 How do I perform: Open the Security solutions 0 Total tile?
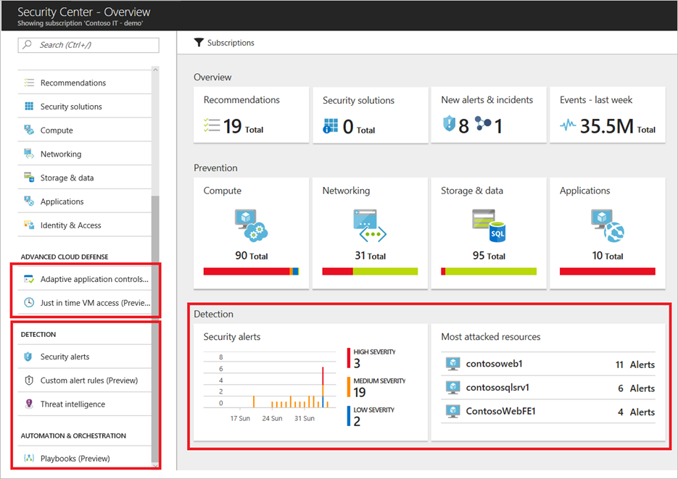[x=370, y=115]
